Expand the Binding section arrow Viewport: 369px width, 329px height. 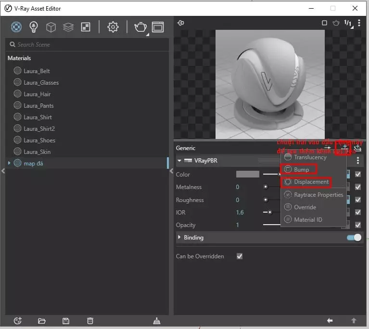click(179, 237)
